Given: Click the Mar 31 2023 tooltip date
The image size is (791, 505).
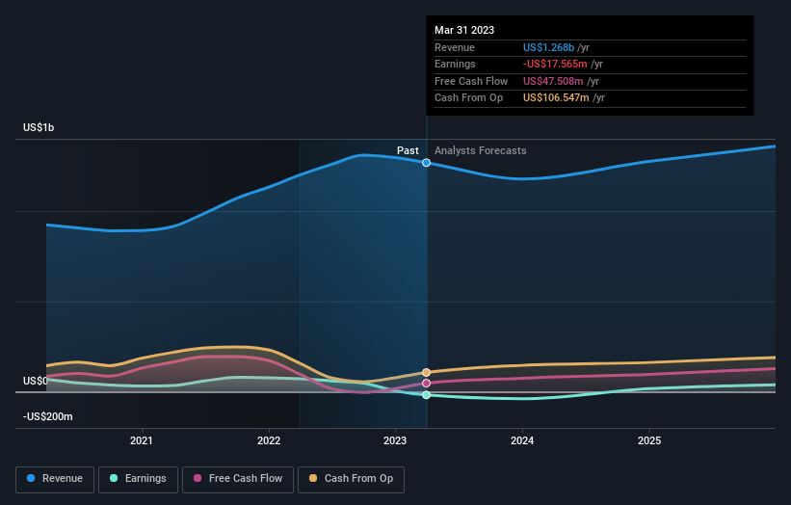Looking at the screenshot, I should click(464, 30).
